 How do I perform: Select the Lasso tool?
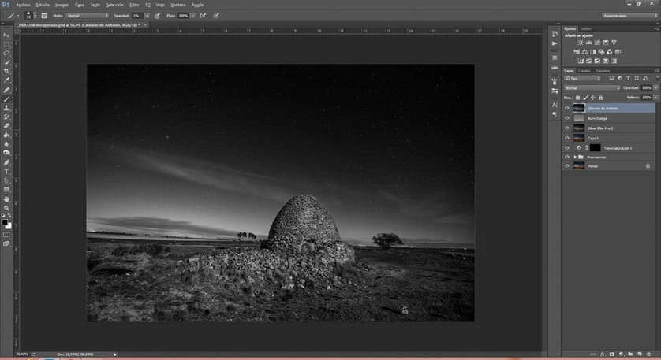(7, 53)
